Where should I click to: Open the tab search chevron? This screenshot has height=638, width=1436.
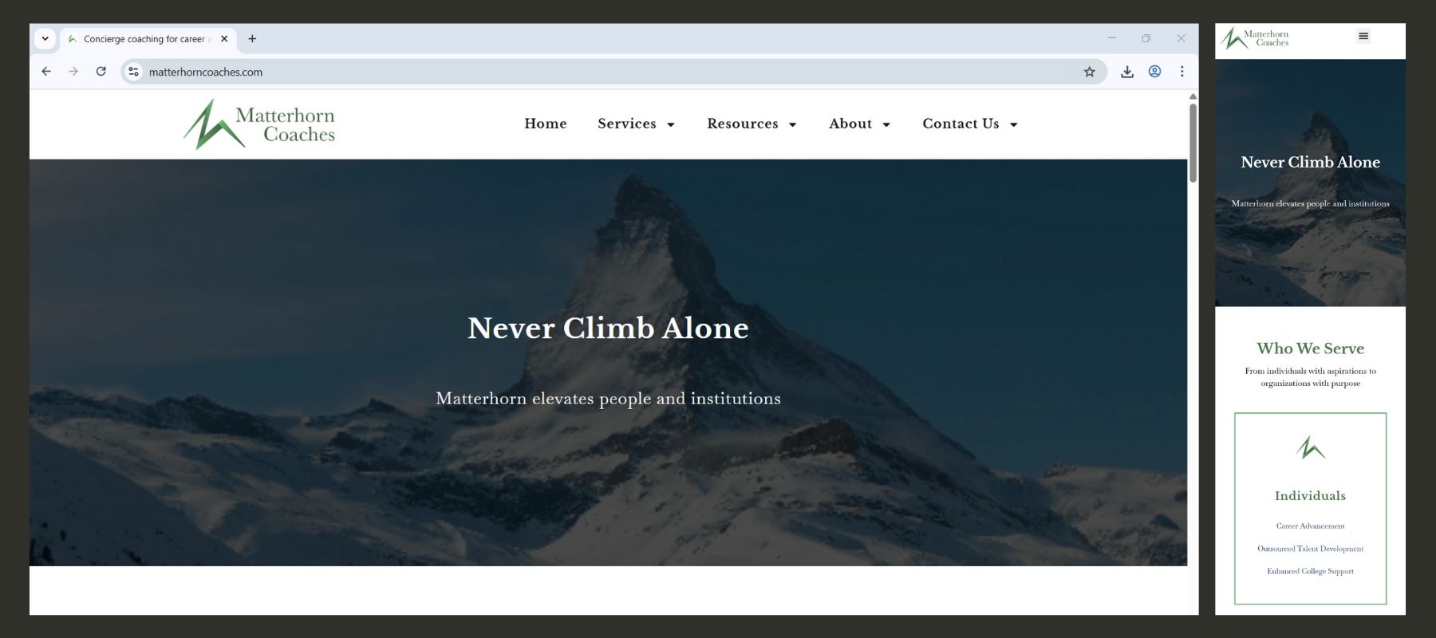pos(45,38)
